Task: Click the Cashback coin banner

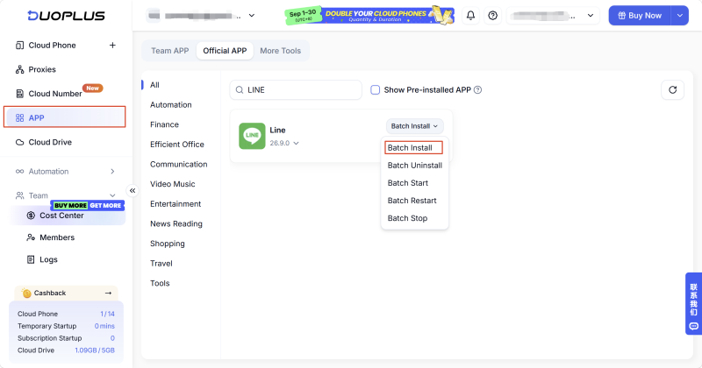Action: click(x=67, y=293)
